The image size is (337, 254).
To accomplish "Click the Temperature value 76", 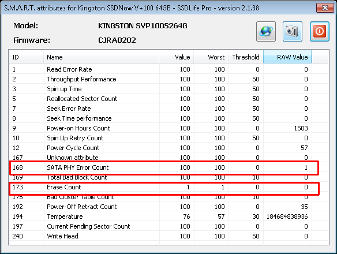I will pyautogui.click(x=186, y=216).
